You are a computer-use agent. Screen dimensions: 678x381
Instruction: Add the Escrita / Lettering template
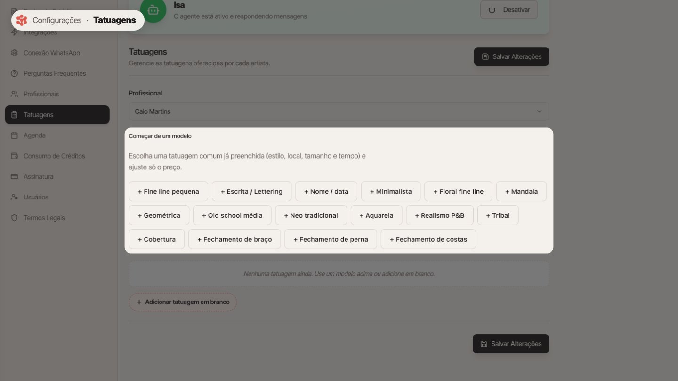click(251, 191)
